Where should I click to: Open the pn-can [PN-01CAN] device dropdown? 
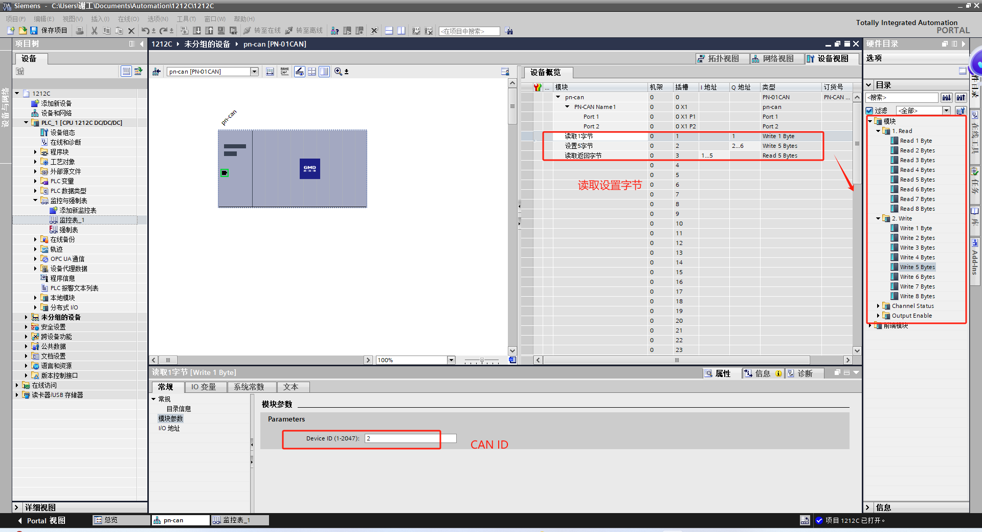point(254,72)
